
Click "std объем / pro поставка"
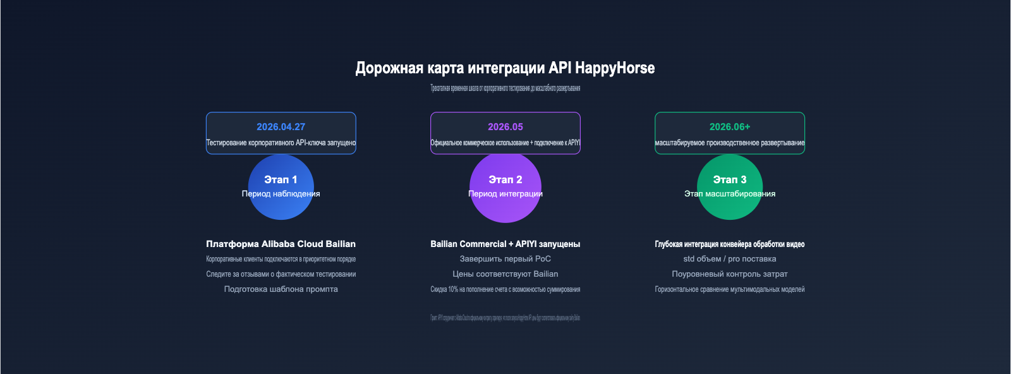729,259
